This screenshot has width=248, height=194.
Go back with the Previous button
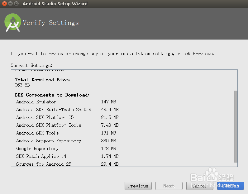click(x=138, y=186)
